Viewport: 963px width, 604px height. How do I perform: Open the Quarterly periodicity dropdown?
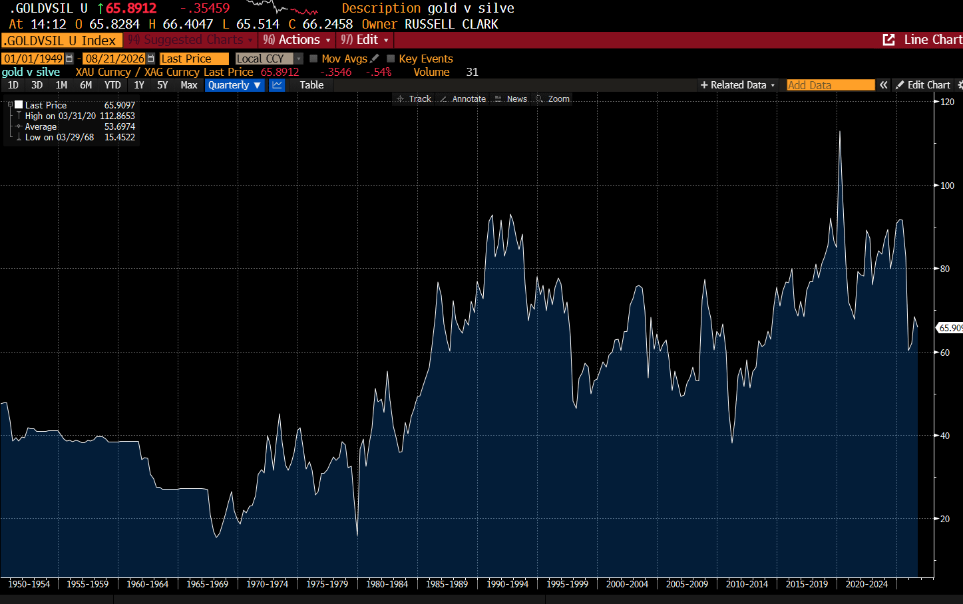click(x=235, y=85)
